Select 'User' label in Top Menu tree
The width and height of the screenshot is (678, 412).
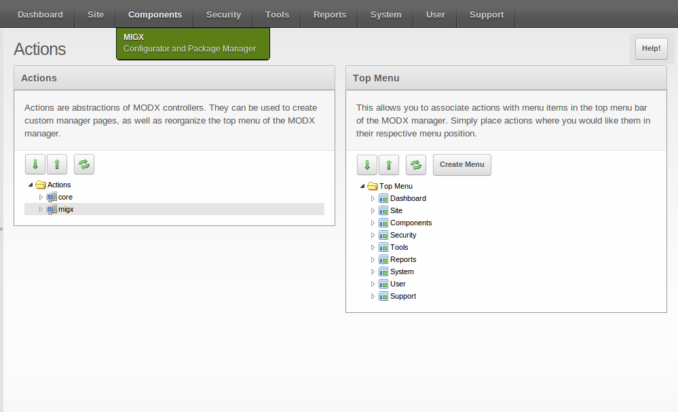(398, 284)
